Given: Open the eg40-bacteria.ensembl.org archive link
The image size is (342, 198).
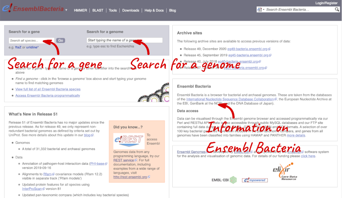Looking at the screenshot, I should (238, 61).
